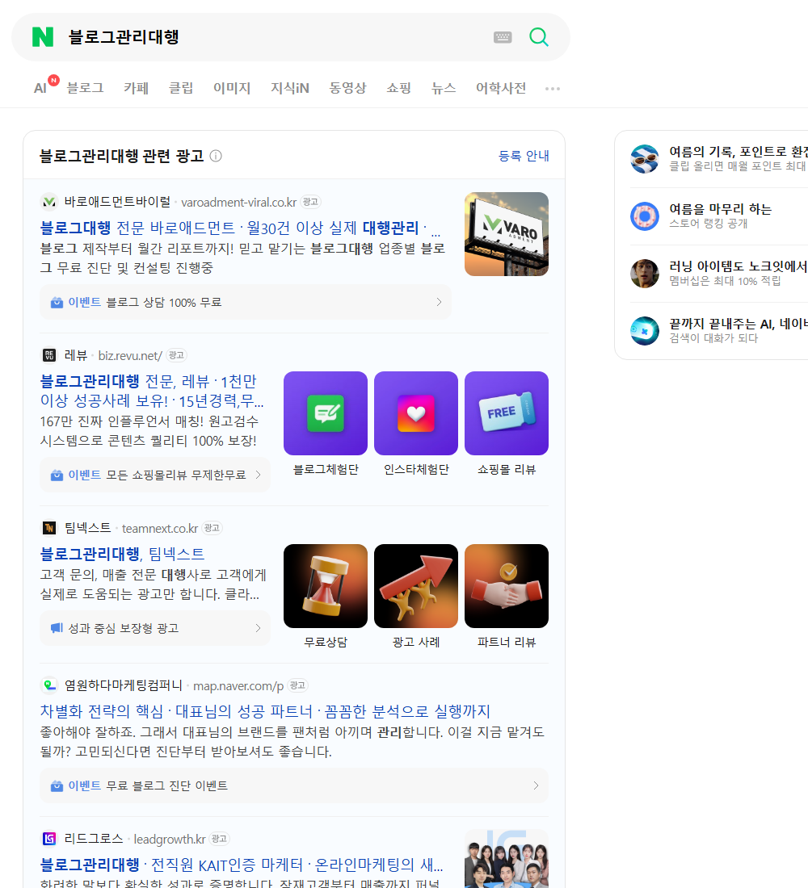Click the 이벤트 gift icon in 블로그 상담 row

(x=57, y=303)
